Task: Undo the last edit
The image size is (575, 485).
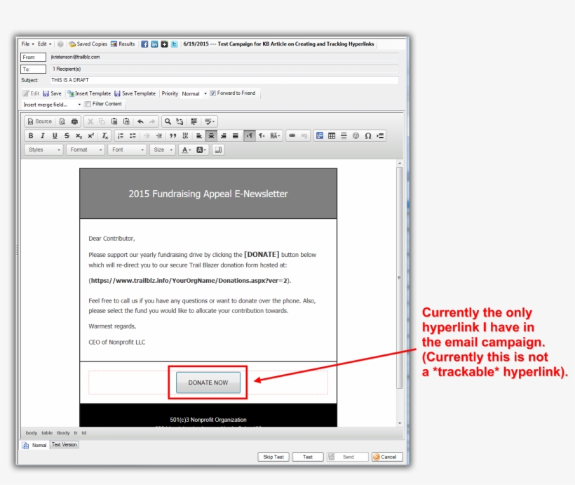Action: tap(142, 121)
